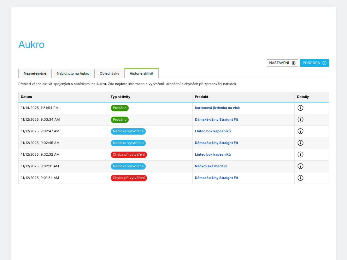This screenshot has height=260, width=347.
Task: Click the Typ aktivity column header
Action: 120,97
